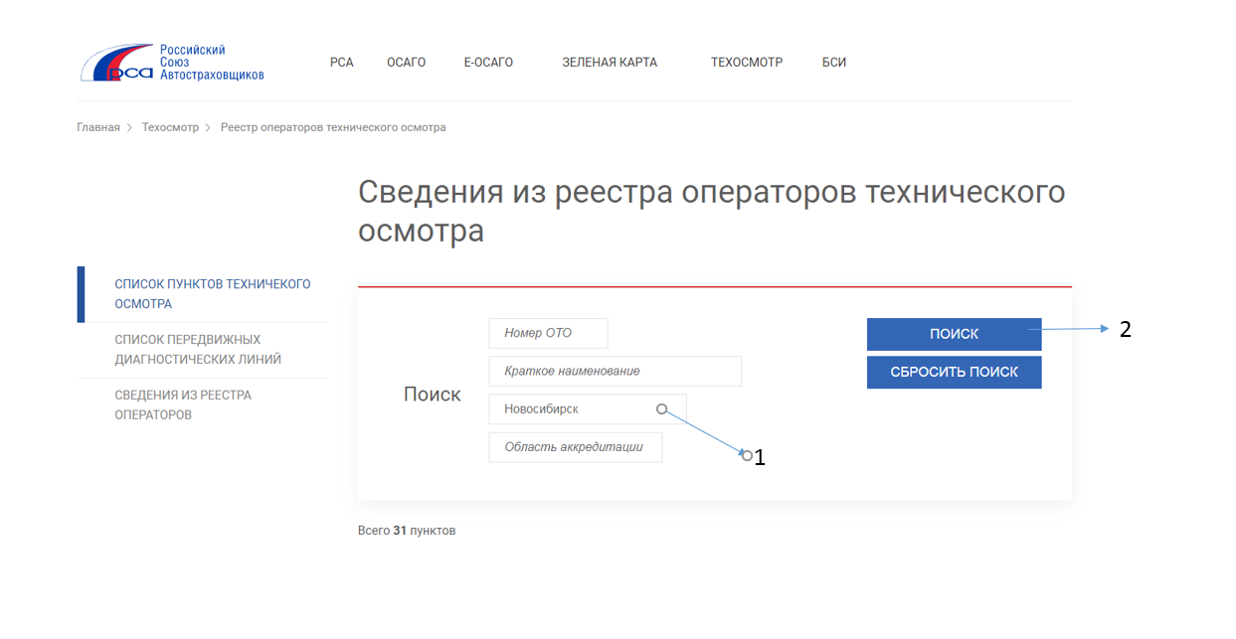The height and width of the screenshot is (639, 1236).
Task: Go to the Е-ОСАГО section
Action: 488,63
